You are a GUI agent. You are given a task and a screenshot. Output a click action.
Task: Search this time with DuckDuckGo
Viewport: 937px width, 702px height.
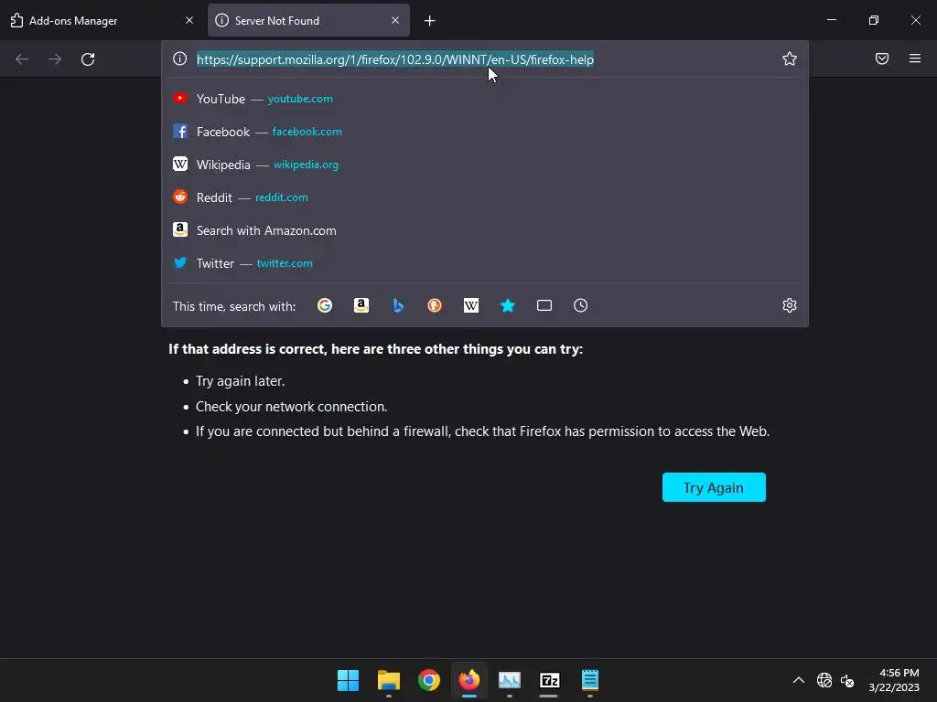click(435, 305)
